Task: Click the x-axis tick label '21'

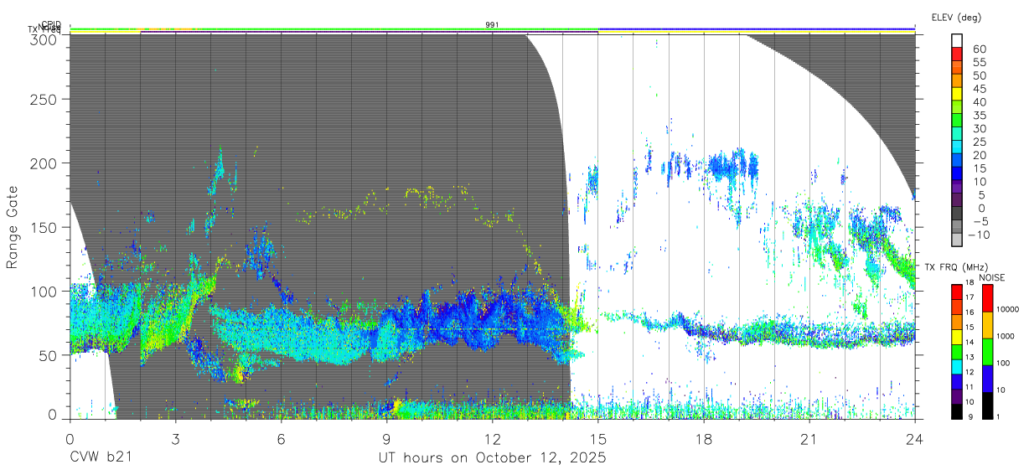Action: coord(809,438)
